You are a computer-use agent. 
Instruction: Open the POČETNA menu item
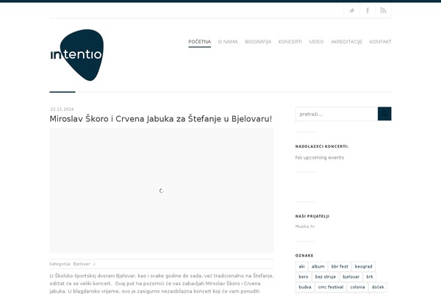[x=200, y=42]
